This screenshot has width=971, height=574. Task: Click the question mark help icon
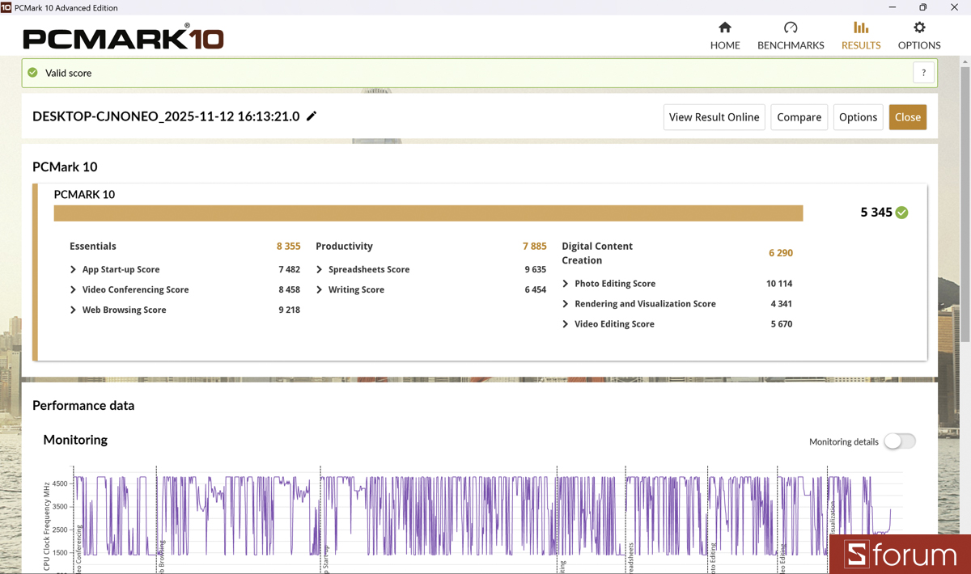(923, 73)
